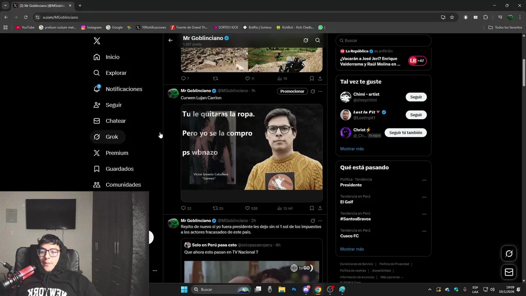Image resolution: width=526 pixels, height=296 pixels.
Task: Go back with the profile header arrow
Action: pos(171,40)
